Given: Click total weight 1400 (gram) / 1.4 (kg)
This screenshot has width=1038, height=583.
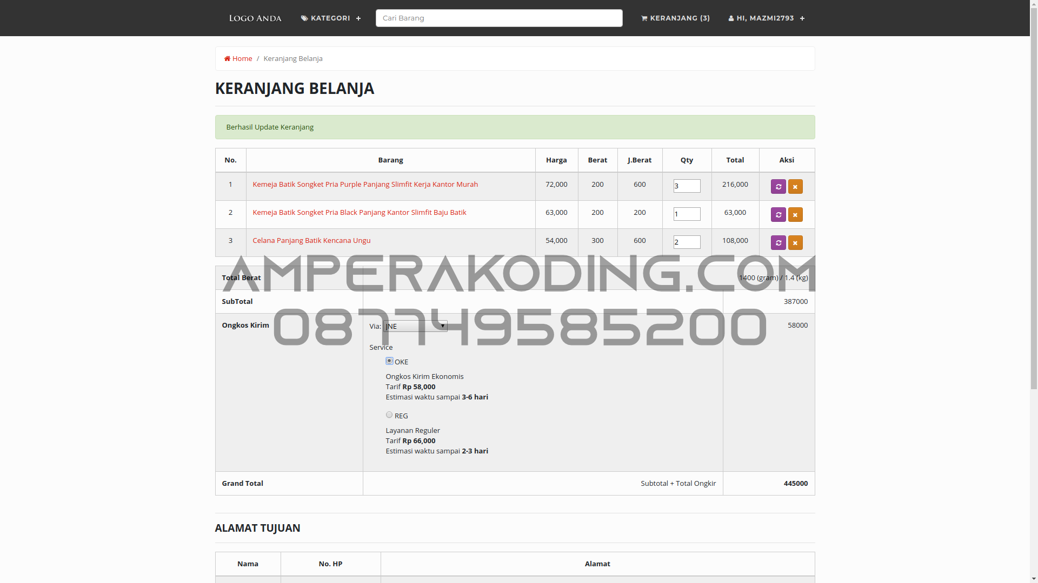Looking at the screenshot, I should [x=773, y=277].
